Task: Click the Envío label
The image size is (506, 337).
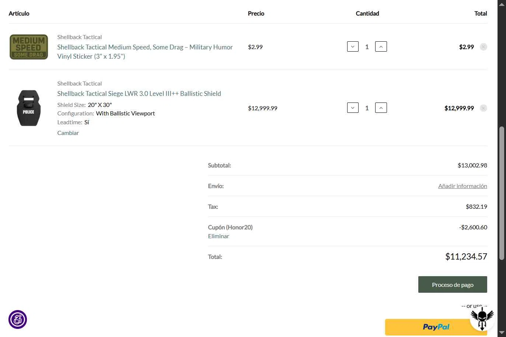Action: click(216, 186)
